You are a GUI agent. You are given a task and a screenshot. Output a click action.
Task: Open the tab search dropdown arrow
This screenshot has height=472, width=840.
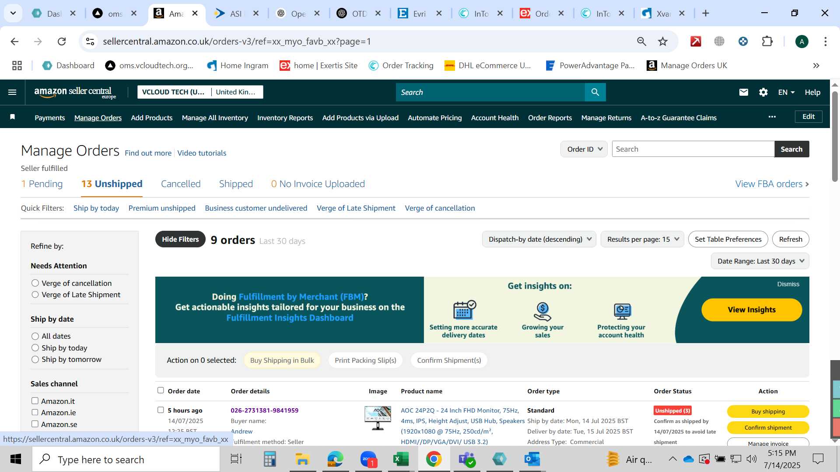13,13
